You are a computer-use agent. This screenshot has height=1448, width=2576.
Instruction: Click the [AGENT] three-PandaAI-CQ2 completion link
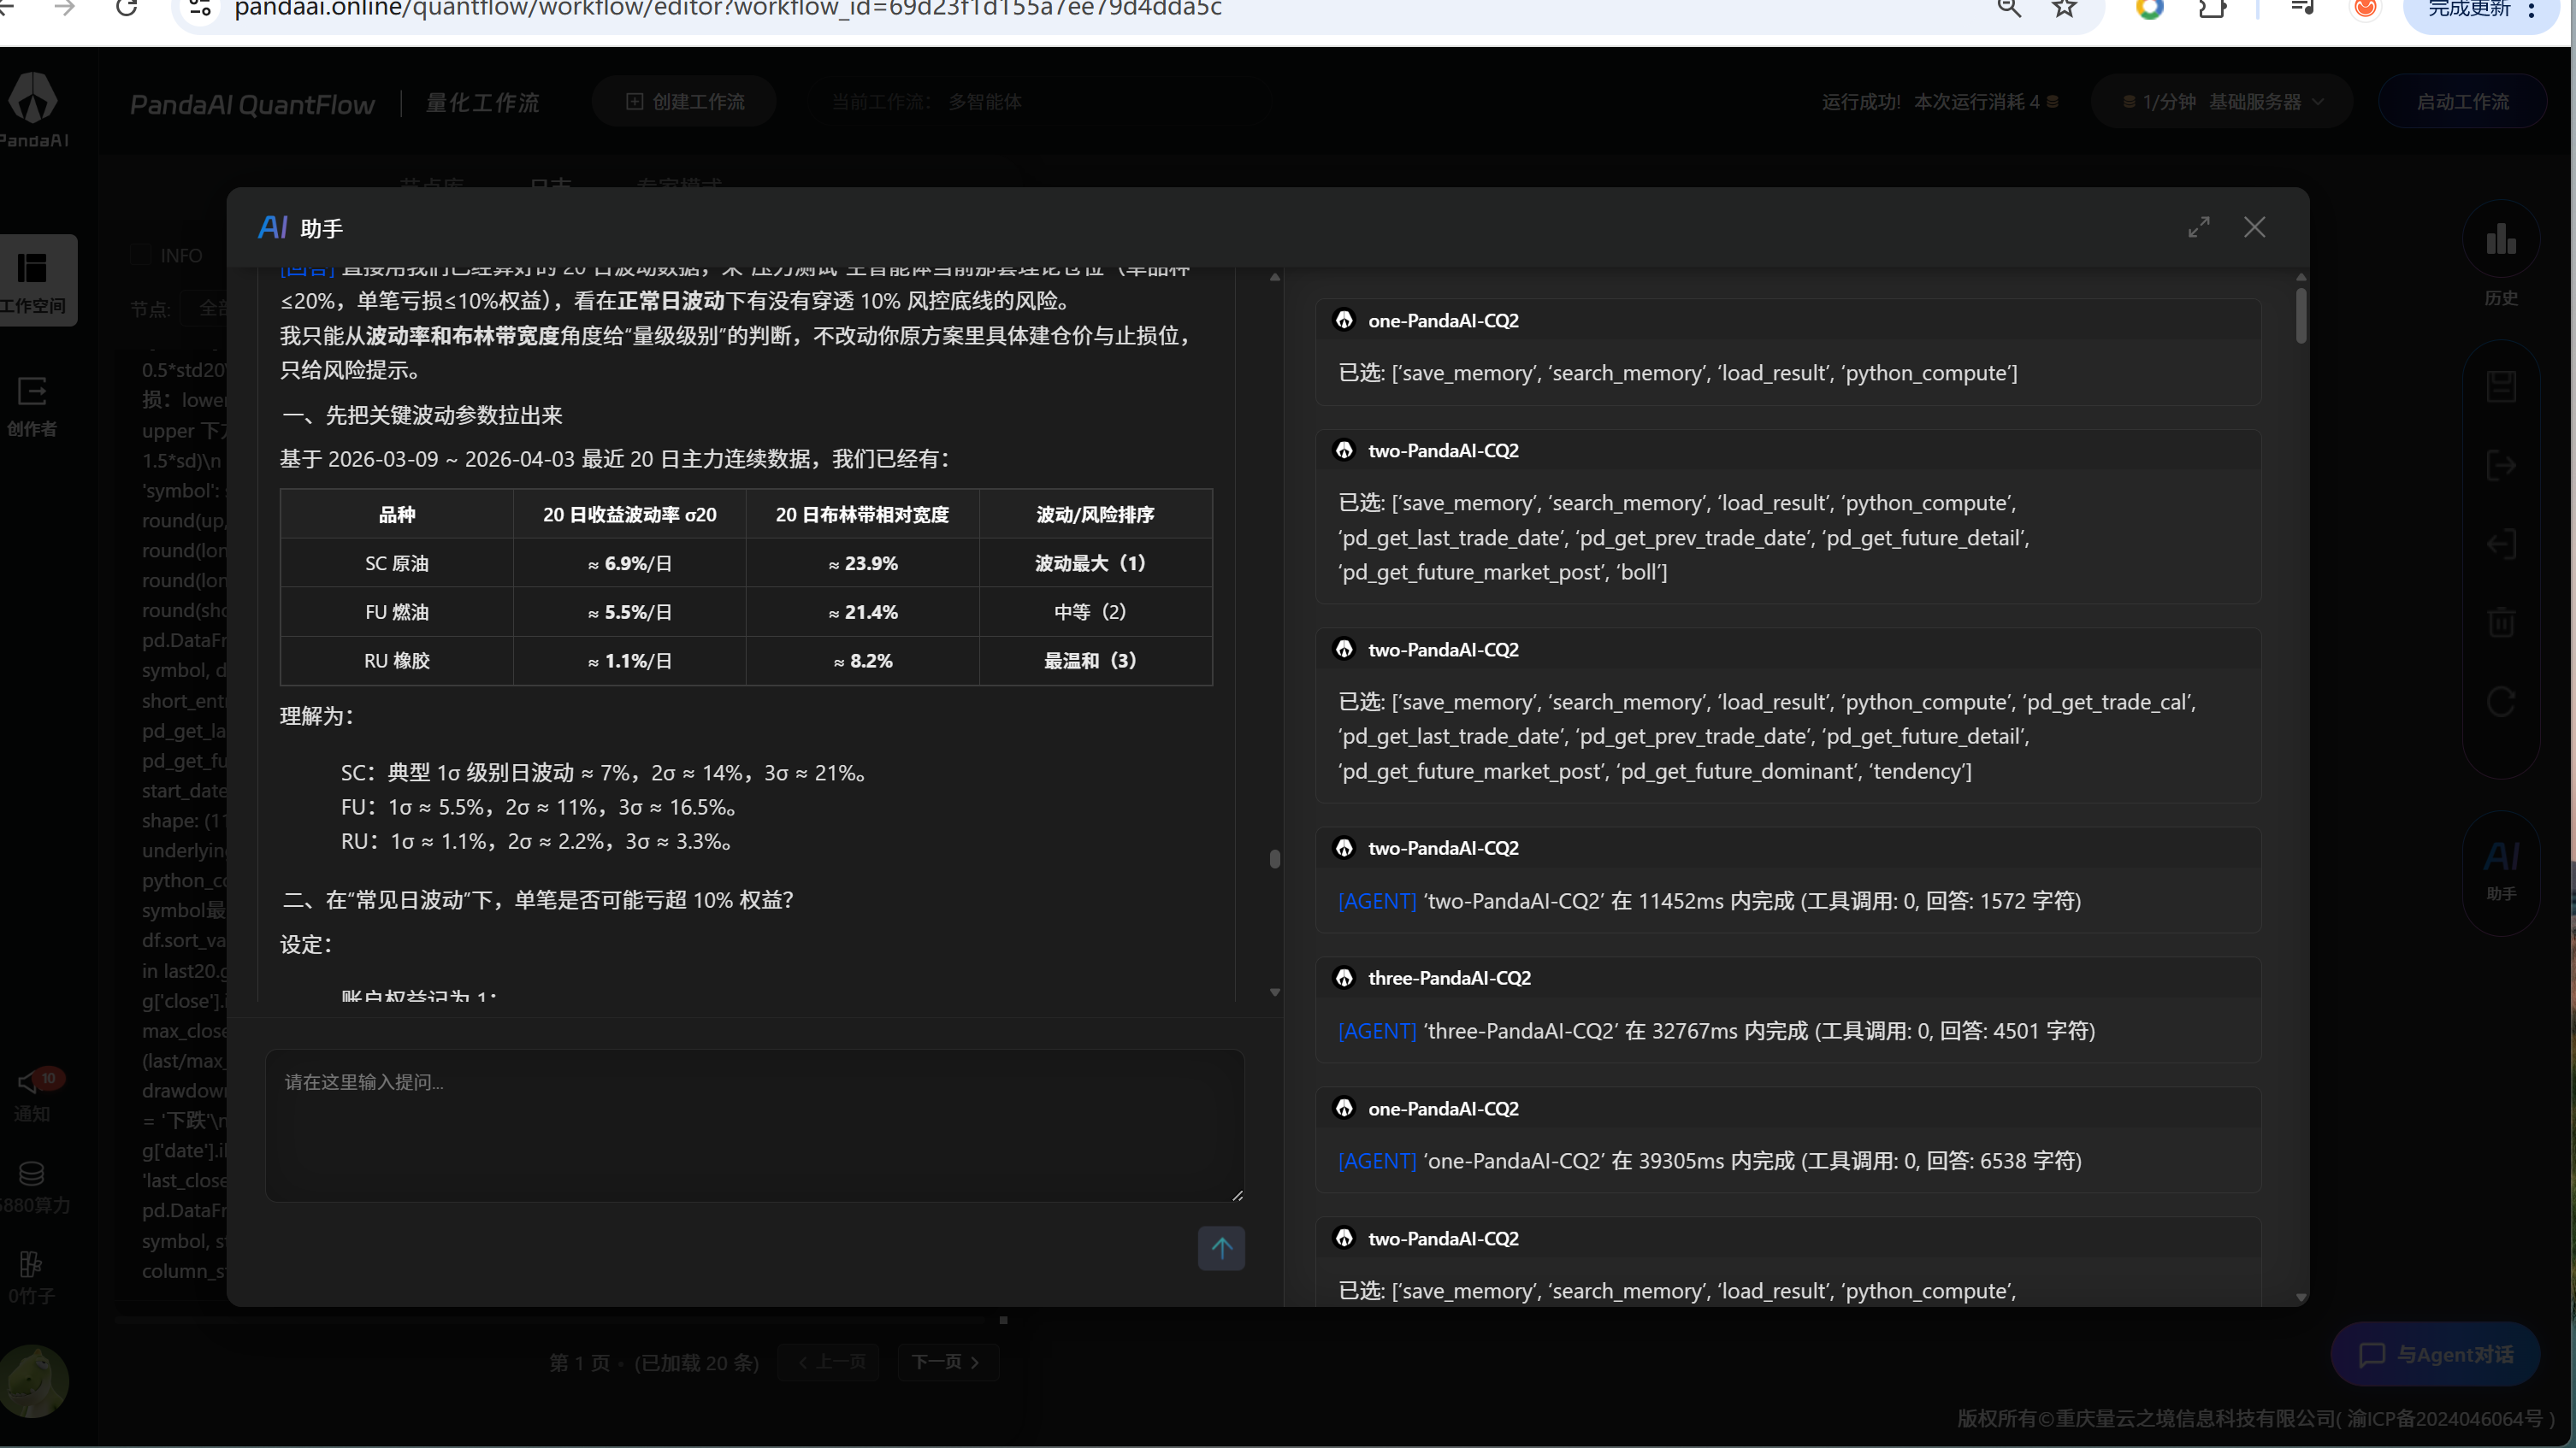(x=1376, y=1031)
